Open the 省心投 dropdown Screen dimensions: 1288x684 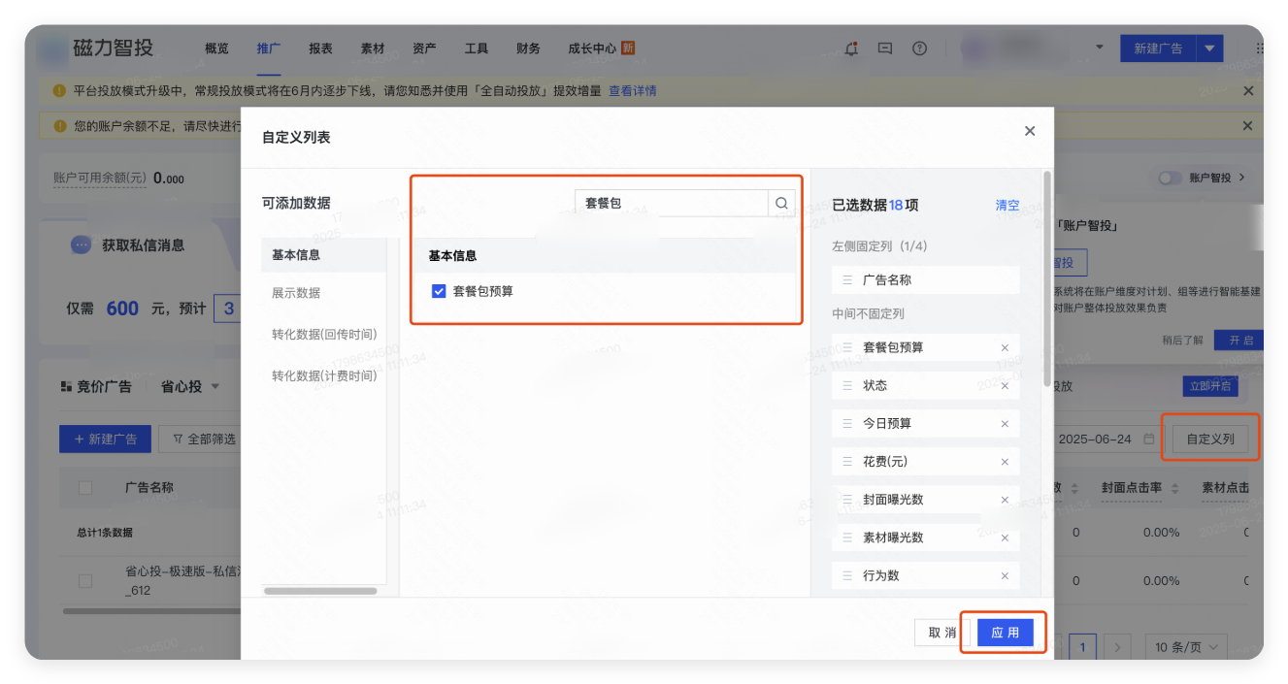[190, 385]
